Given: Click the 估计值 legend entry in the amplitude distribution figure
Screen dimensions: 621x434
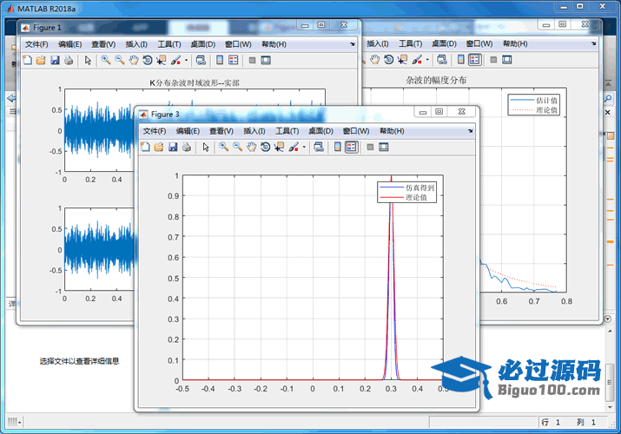Looking at the screenshot, I should (x=548, y=101).
